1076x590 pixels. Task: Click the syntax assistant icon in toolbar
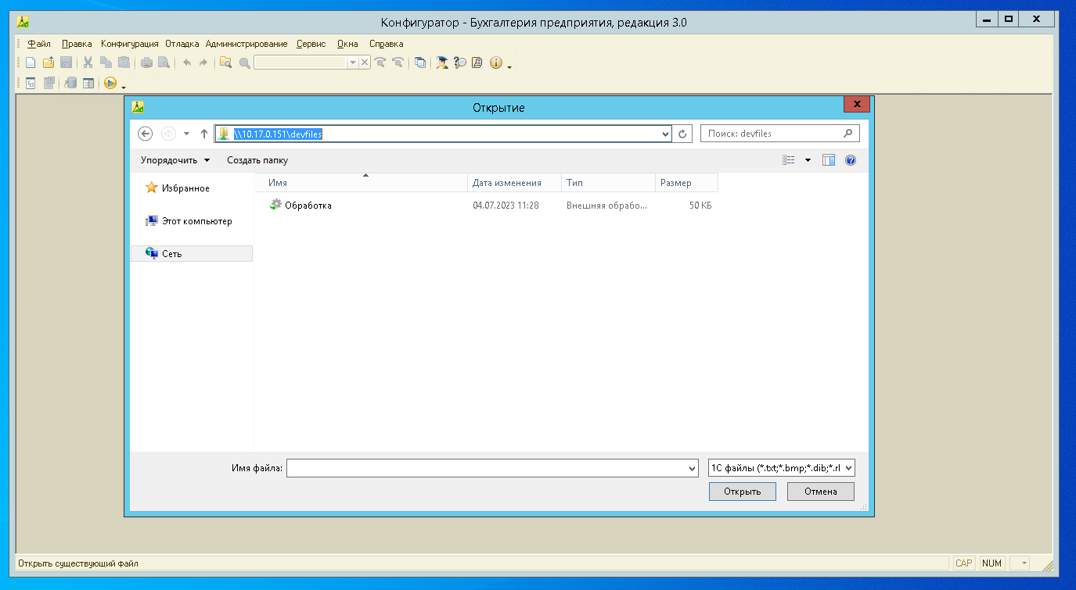point(442,63)
